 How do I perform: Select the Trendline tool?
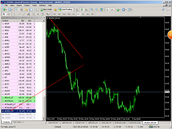[24, 14]
